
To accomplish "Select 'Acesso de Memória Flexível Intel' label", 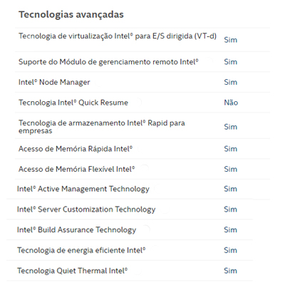I will click(x=76, y=169).
